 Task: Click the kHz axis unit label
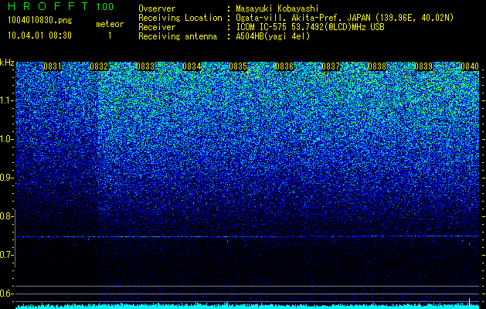click(x=7, y=63)
